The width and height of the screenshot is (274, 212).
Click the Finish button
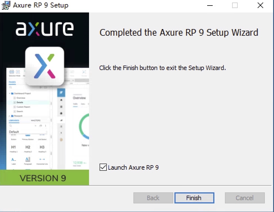[194, 198]
